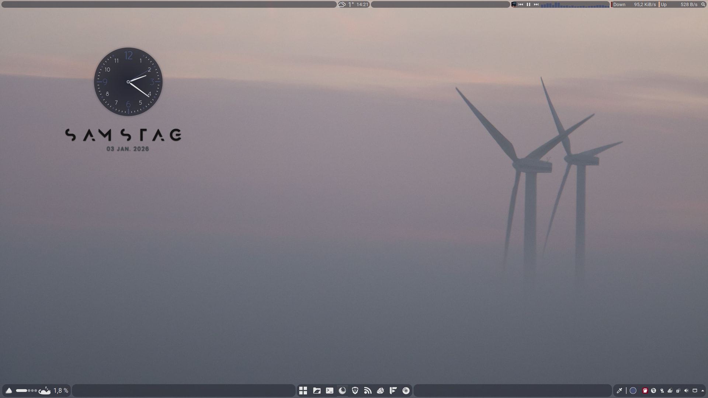Expand hidden system tray icons
The image size is (708, 398).
click(x=703, y=391)
